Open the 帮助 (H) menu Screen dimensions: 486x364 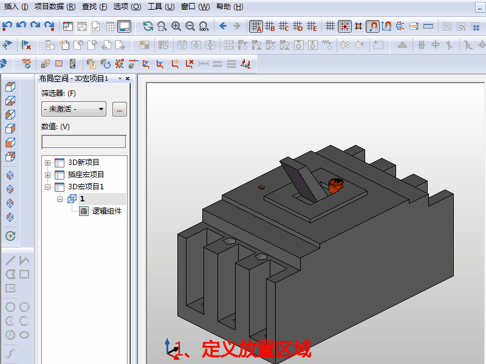pos(230,7)
